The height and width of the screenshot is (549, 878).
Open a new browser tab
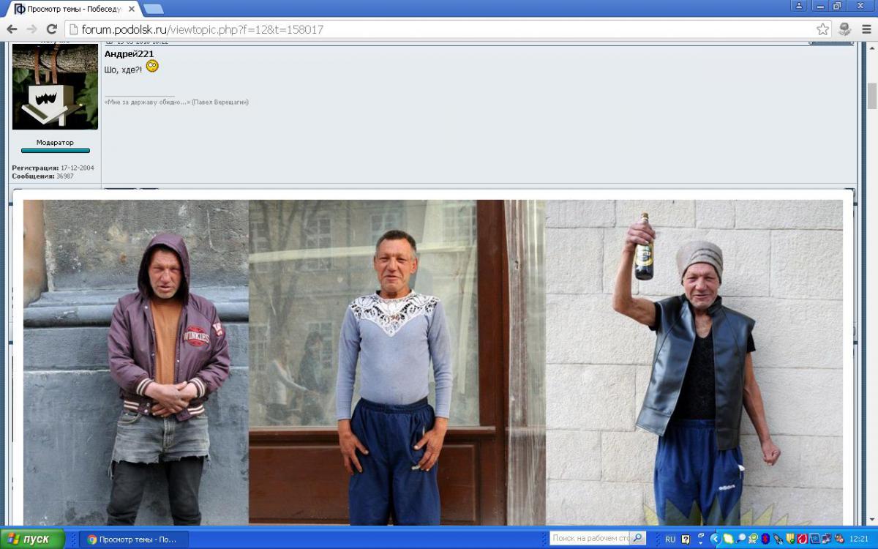click(x=154, y=10)
